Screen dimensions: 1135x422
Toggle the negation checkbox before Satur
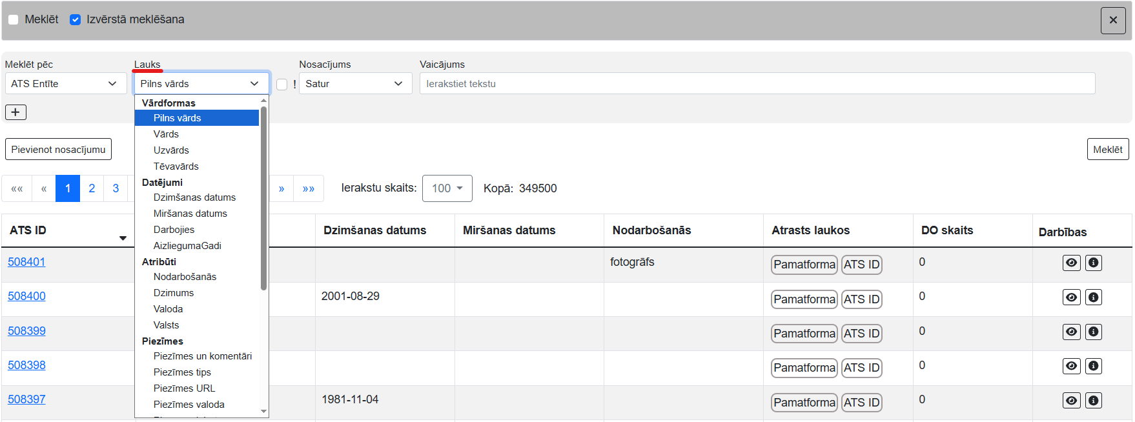pyautogui.click(x=282, y=84)
